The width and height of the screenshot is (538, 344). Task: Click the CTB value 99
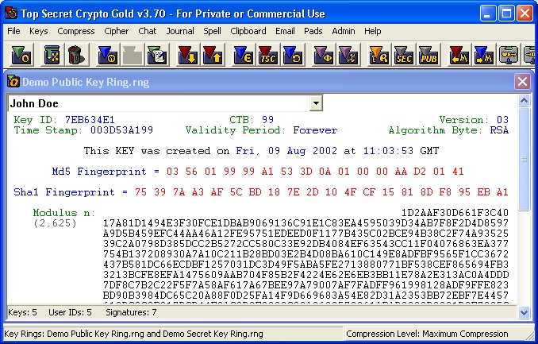(x=267, y=120)
